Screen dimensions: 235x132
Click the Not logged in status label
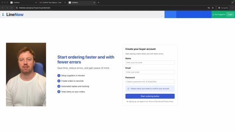220,15
